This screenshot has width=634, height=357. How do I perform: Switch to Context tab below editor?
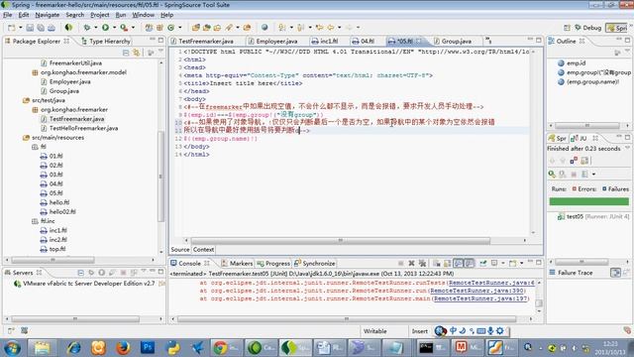click(203, 249)
